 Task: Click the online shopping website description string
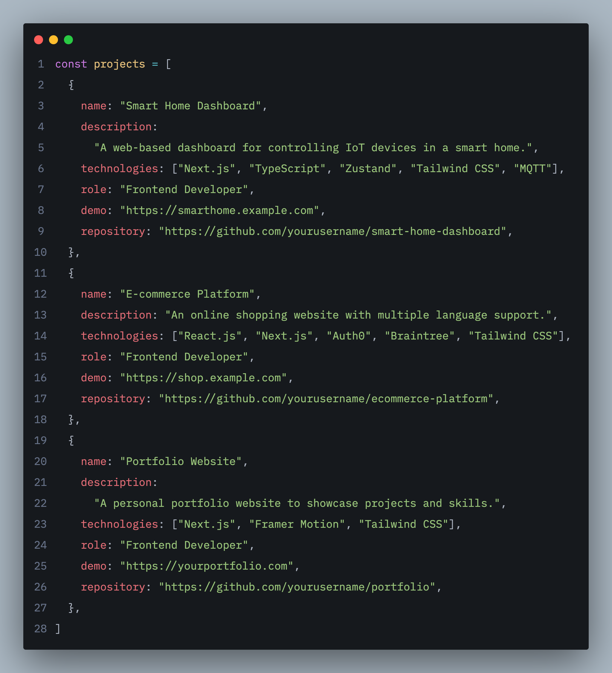[x=358, y=315]
